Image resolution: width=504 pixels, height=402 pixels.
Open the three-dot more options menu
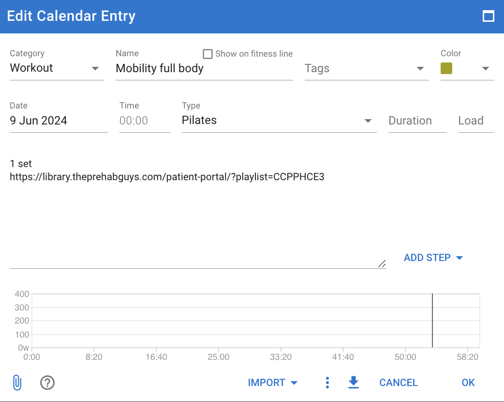327,383
